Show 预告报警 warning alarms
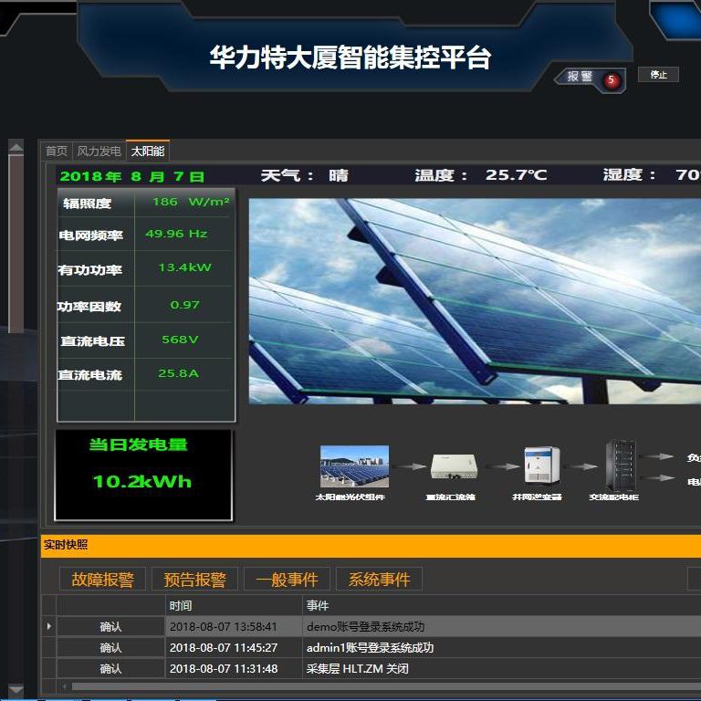 [x=195, y=580]
